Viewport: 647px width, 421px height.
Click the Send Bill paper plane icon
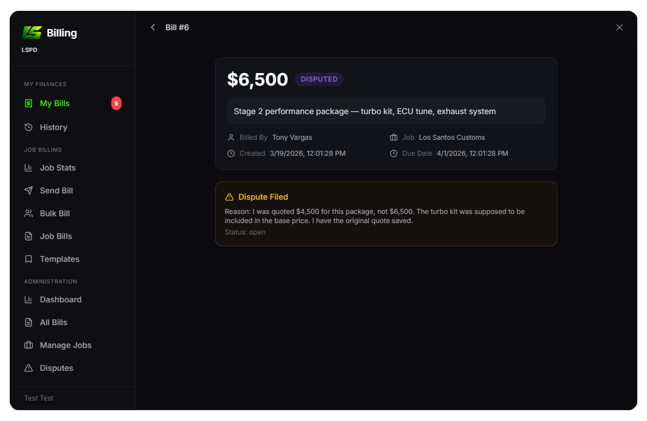(29, 191)
